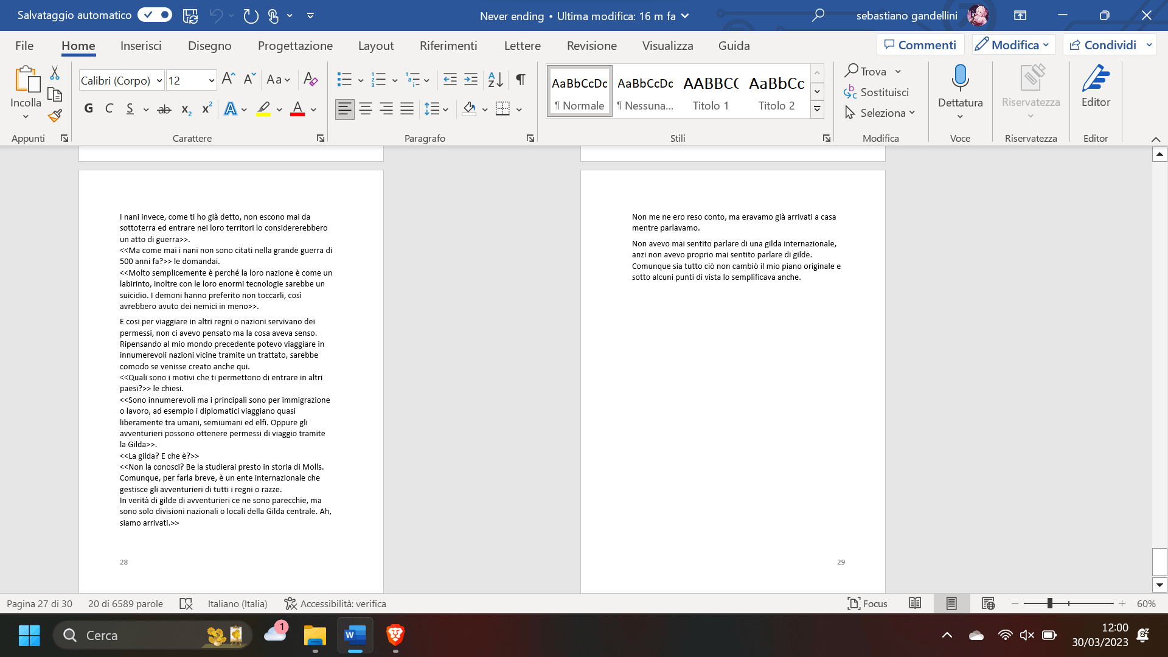Click the Dettatura microphone icon
This screenshot has height=657, width=1168.
tap(960, 79)
